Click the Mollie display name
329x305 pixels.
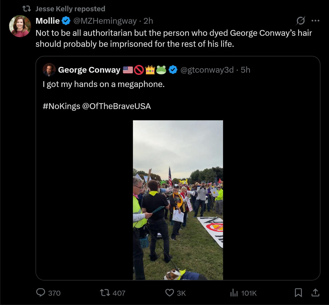point(48,21)
